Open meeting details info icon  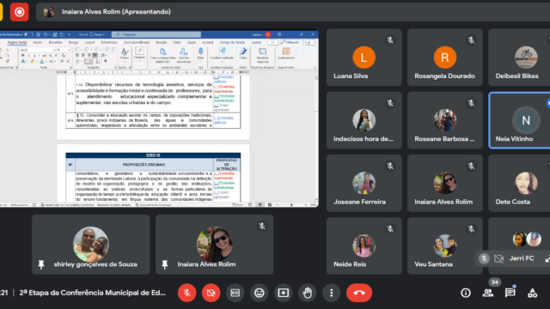tap(466, 293)
